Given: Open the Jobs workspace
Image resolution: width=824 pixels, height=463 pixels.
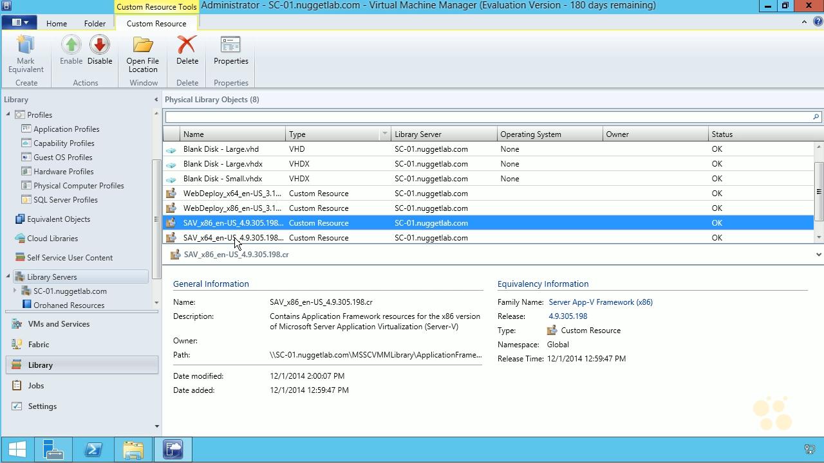Looking at the screenshot, I should pos(37,385).
